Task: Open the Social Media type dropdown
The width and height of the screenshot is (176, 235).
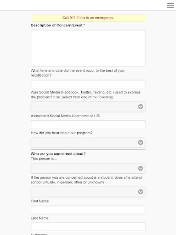Action: 88,107
